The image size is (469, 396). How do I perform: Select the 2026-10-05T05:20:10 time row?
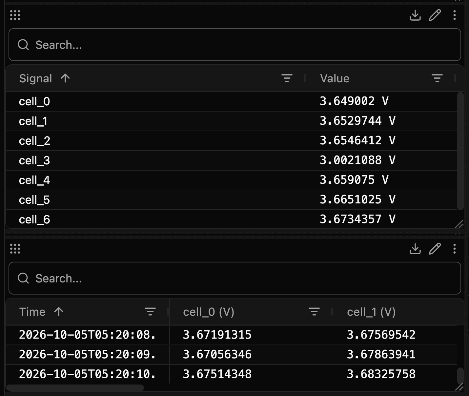coord(231,374)
